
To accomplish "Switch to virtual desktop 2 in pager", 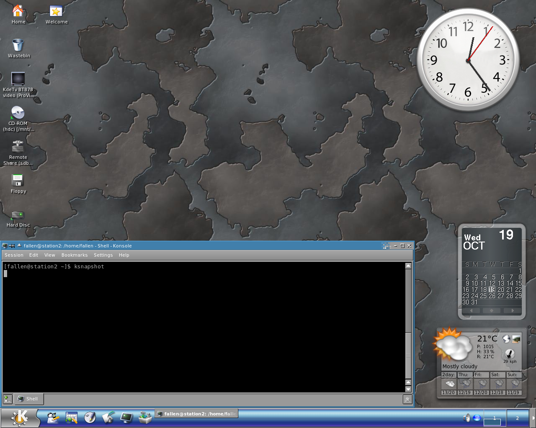I will [x=517, y=418].
